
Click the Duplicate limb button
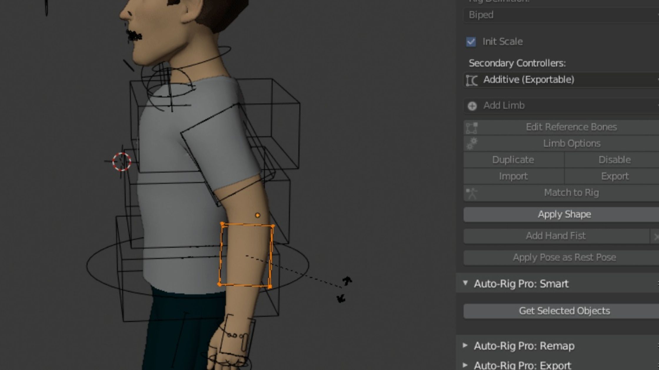[513, 160]
